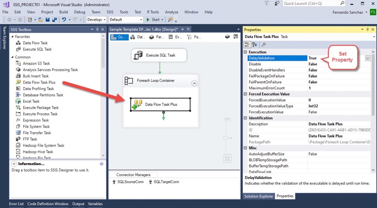This screenshot has width=377, height=208.
Task: Click the Navigate Forward toolbar icon
Action: pos(20,20)
